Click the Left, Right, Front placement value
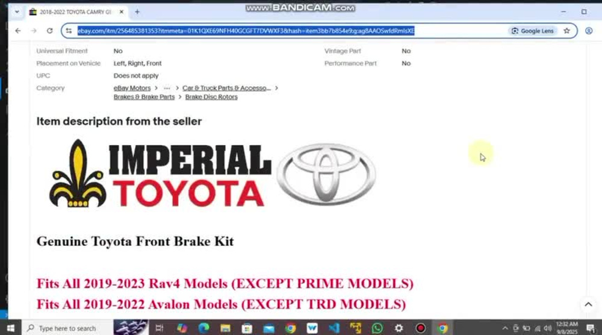602x335 pixels. coord(137,63)
